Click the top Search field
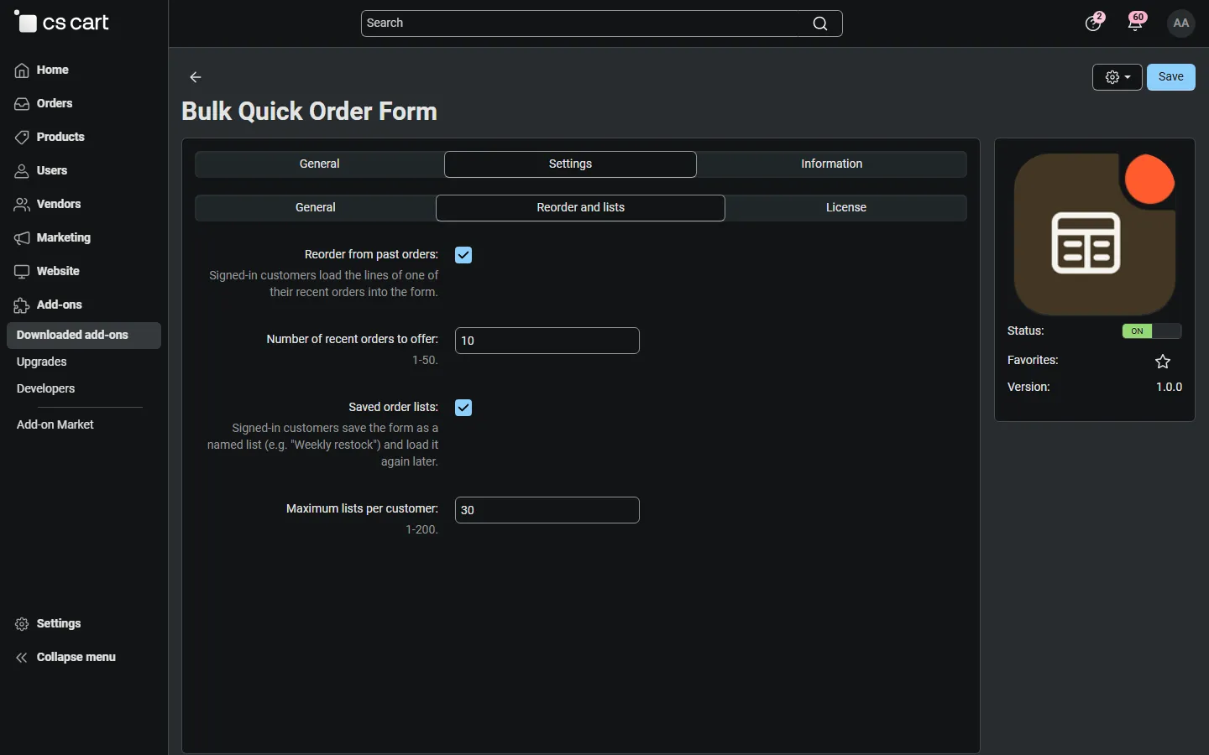This screenshot has height=755, width=1209. click(602, 23)
